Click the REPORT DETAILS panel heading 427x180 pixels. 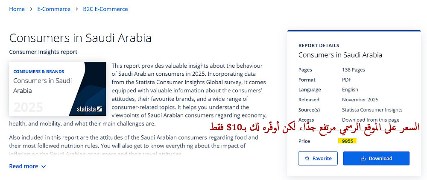pyautogui.click(x=319, y=46)
